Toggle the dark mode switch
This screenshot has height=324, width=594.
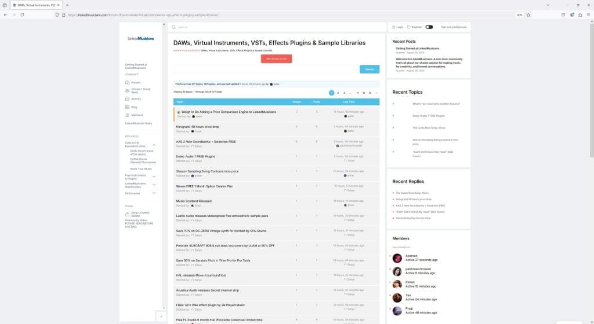click(x=429, y=27)
